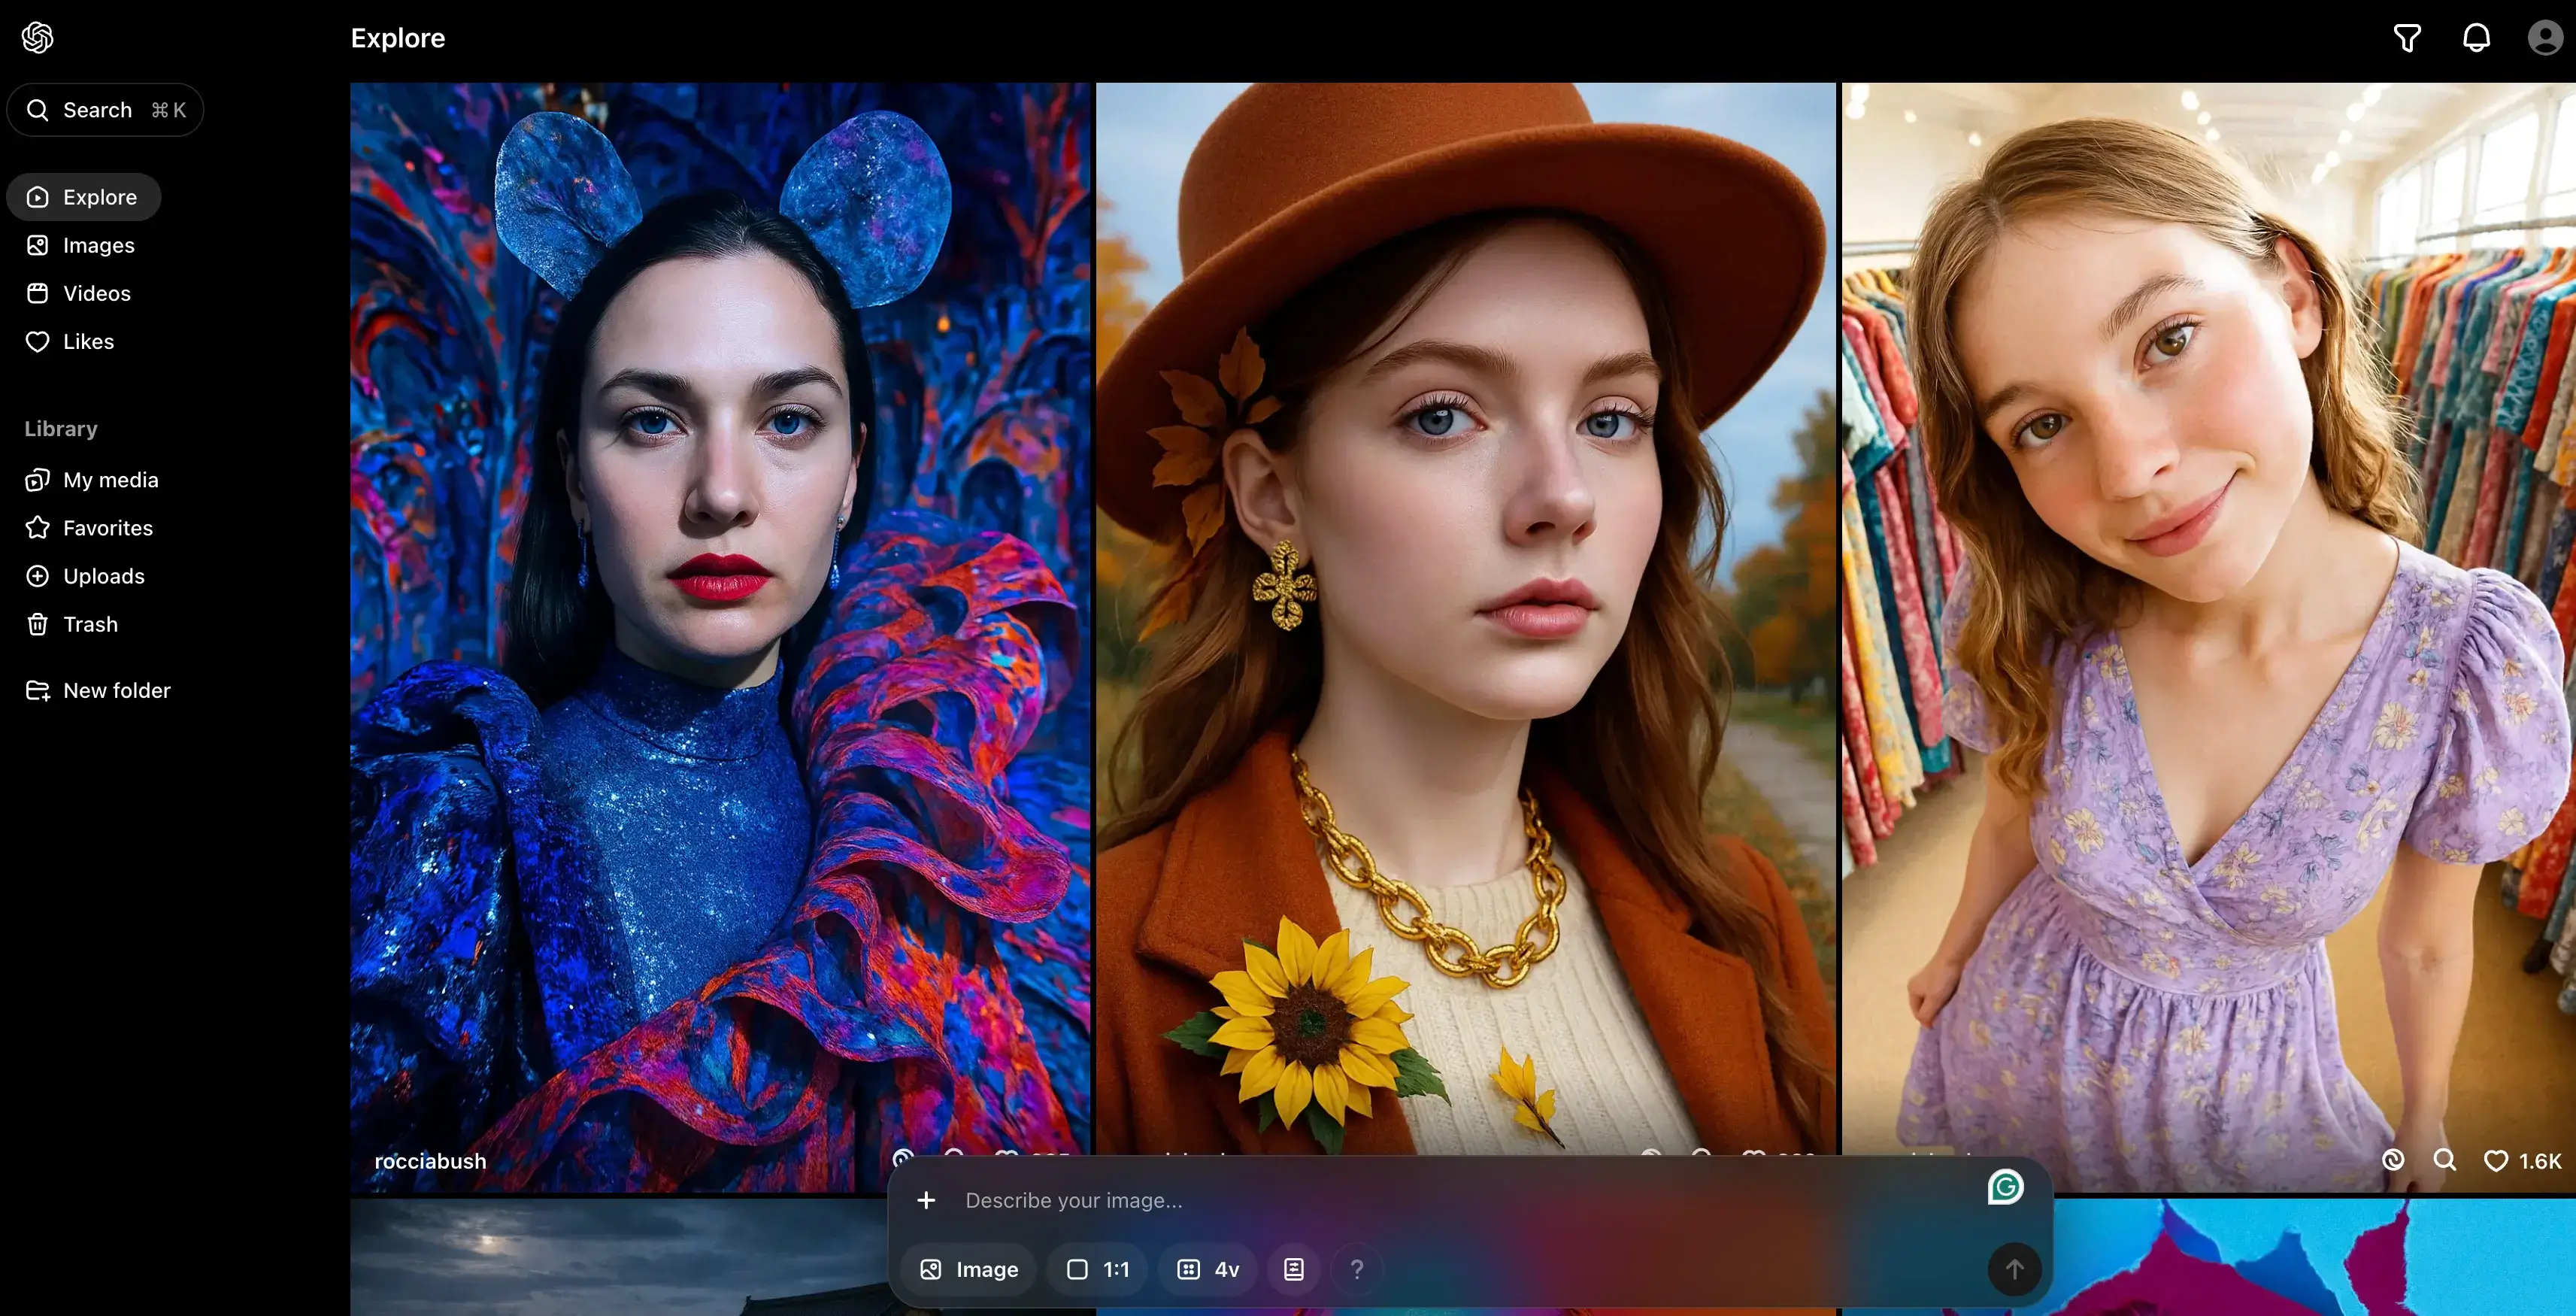Viewport: 2576px width, 1316px height.
Task: Open the presets icon in prompt bar
Action: coord(1293,1269)
